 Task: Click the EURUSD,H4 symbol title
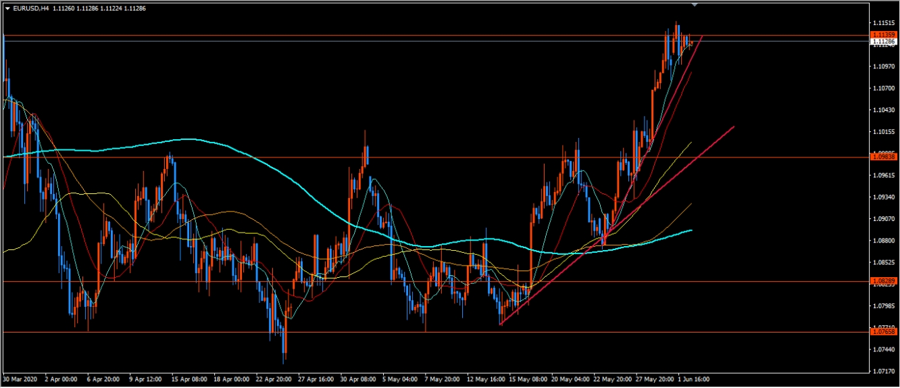pos(31,9)
